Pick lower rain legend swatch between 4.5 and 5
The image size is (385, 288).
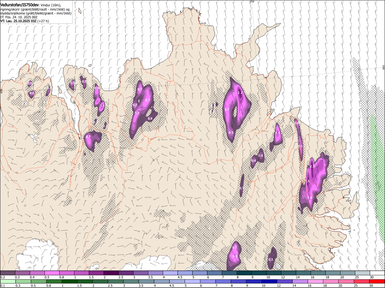pos(177,281)
